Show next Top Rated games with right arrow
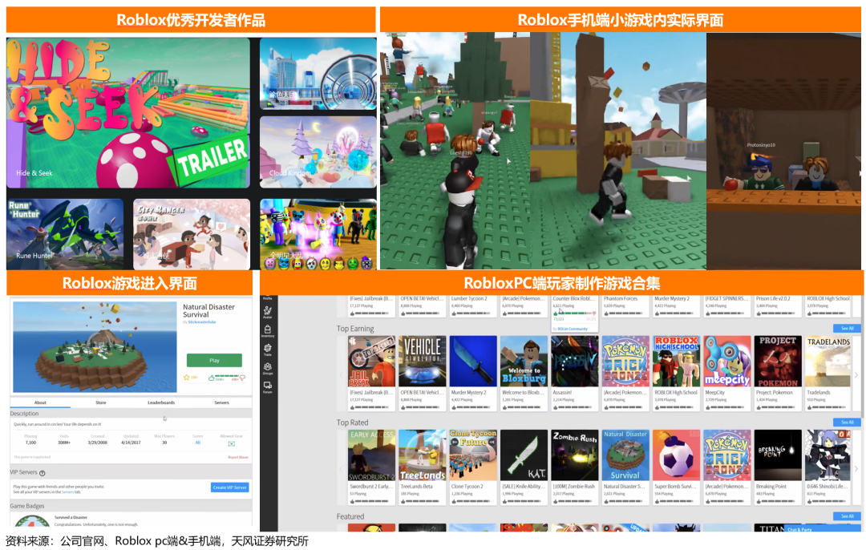The height and width of the screenshot is (550, 866). coord(856,469)
